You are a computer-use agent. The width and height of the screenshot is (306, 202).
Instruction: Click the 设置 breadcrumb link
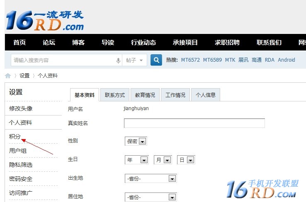pos(24,76)
